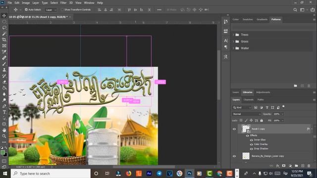The image size is (317, 178).
Task: Open the Window menu
Action: coord(89,3)
